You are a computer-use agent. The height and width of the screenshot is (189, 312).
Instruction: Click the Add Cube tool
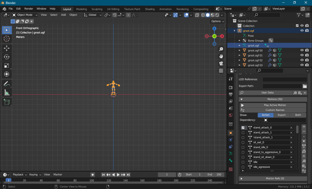(x=7, y=102)
